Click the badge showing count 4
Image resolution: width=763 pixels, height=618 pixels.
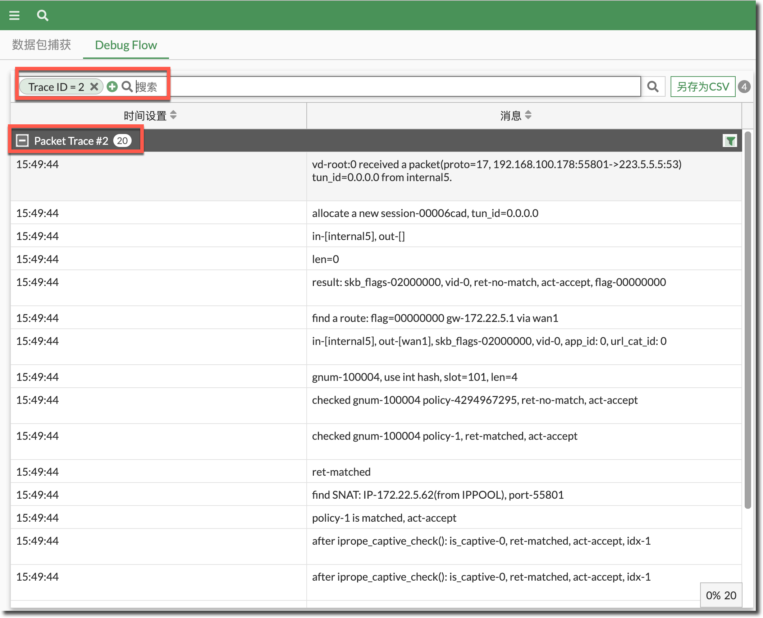pos(744,87)
